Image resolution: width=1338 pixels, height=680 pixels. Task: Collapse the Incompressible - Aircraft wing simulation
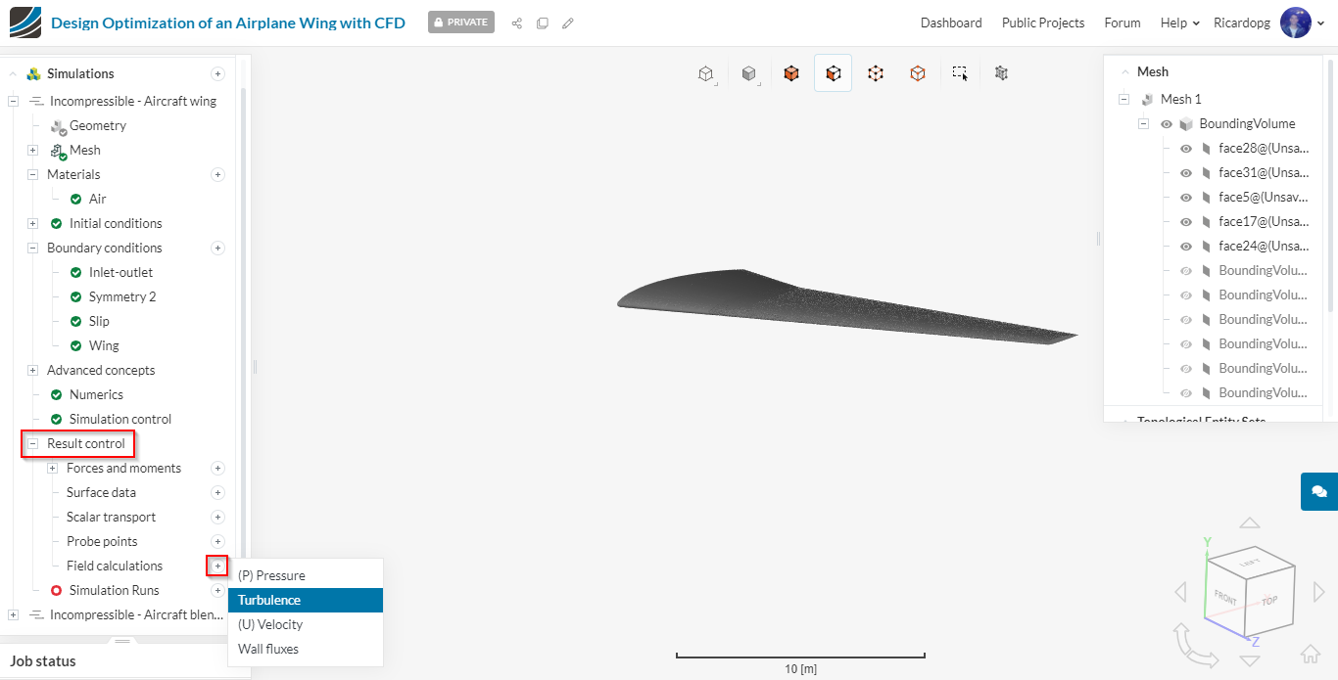coord(13,101)
